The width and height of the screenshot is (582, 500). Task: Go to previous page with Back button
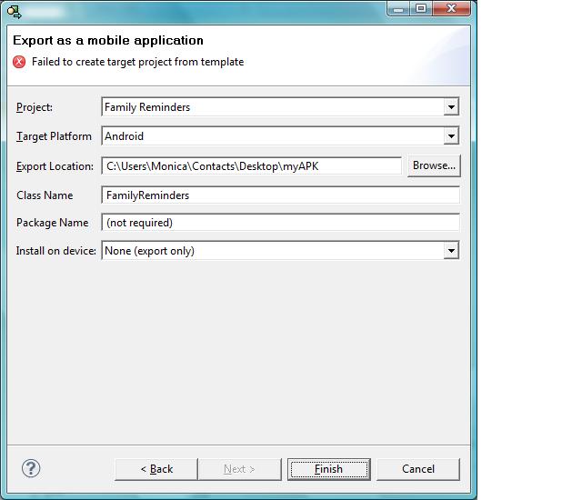156,469
